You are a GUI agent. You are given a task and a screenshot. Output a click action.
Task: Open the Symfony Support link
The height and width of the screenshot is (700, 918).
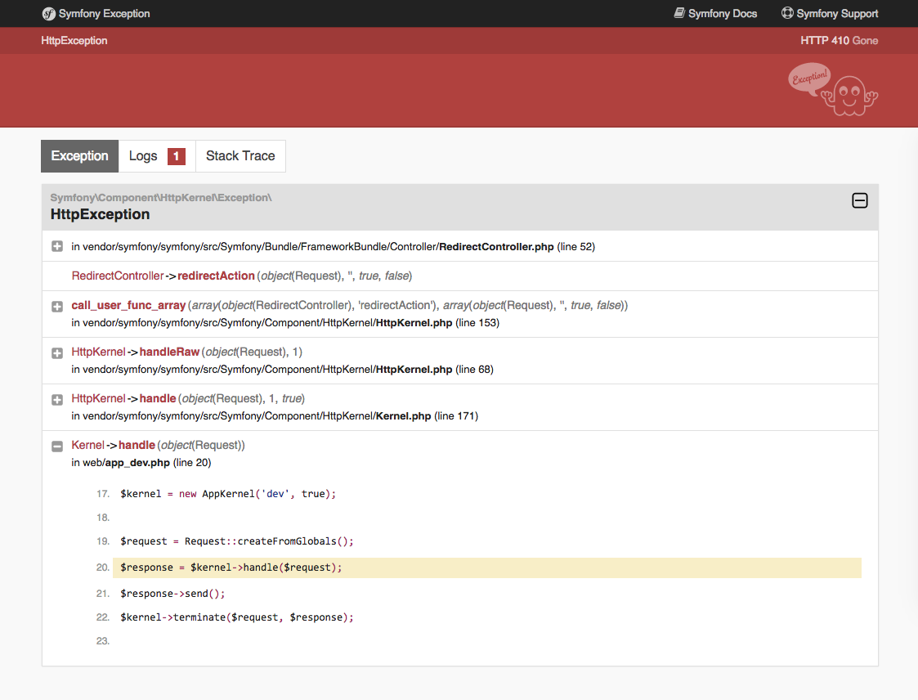(831, 13)
